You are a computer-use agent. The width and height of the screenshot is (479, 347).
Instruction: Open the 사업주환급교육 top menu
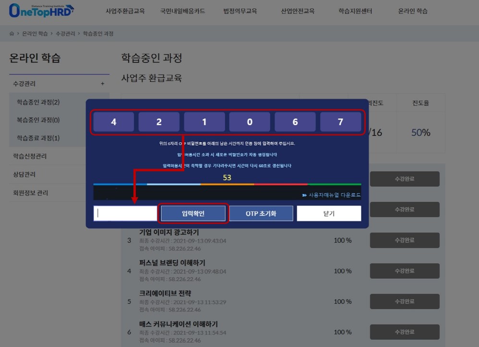[x=125, y=11]
